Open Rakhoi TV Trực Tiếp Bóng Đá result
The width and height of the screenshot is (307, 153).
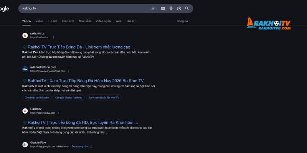[x=81, y=47]
